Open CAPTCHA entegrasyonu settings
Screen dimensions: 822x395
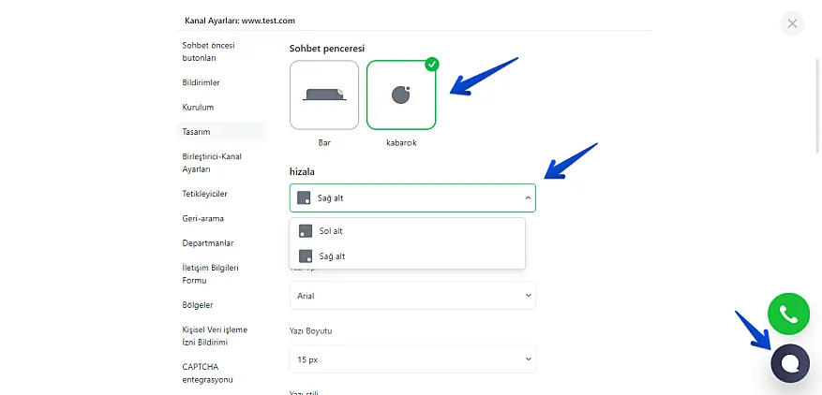tap(207, 373)
